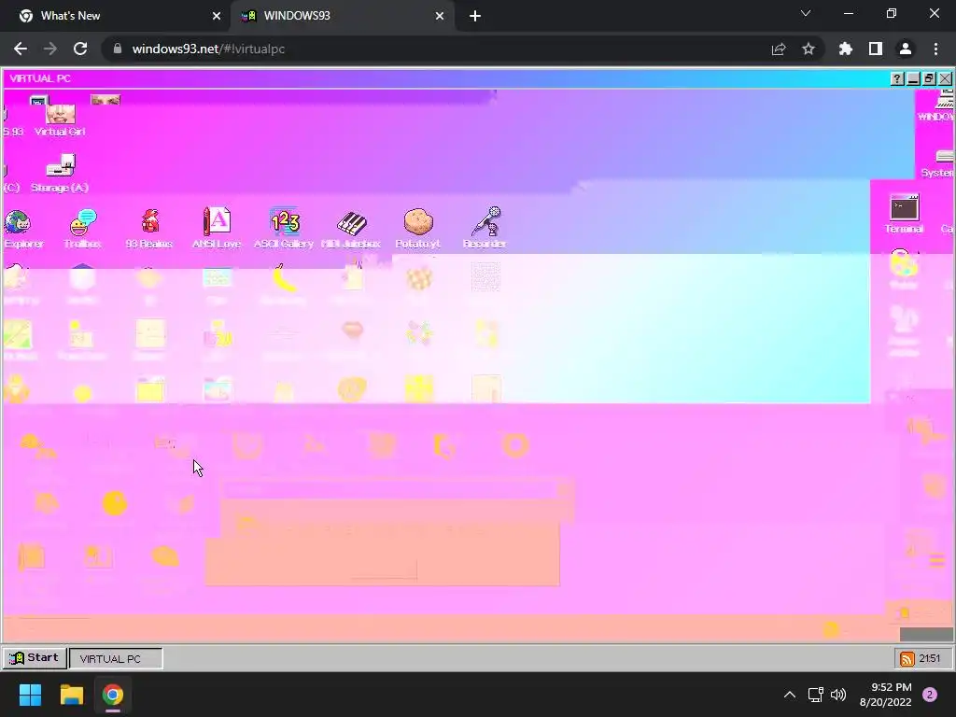Close the What's New tab
Screen dimensions: 956x717
click(x=217, y=16)
